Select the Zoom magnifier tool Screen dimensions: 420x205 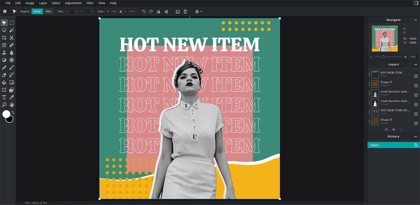coord(4,104)
